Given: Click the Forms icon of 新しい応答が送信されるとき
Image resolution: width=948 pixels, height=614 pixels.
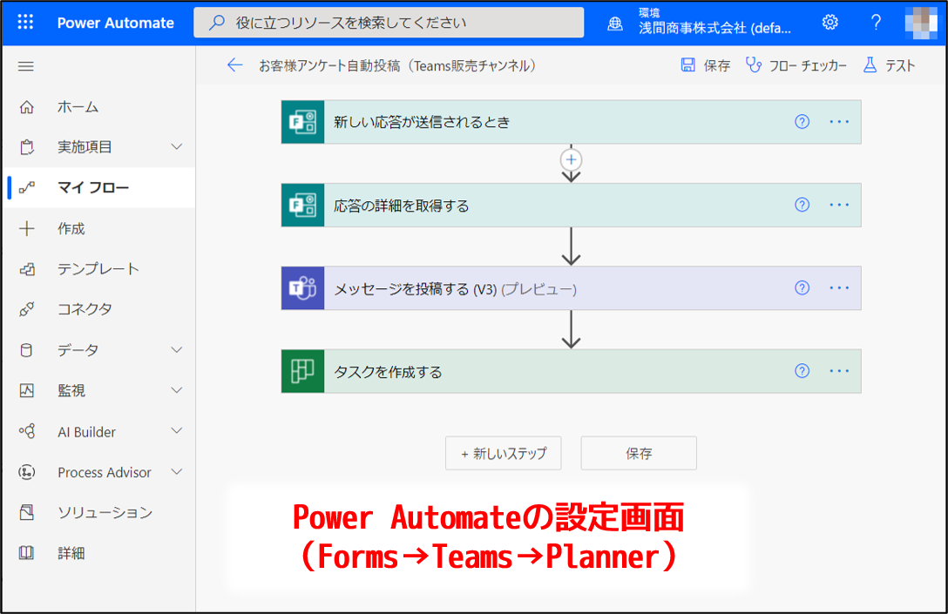Looking at the screenshot, I should coord(303,121).
